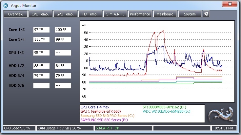Click the CPU Core 1-4 Max. legend entry

pos(95,107)
